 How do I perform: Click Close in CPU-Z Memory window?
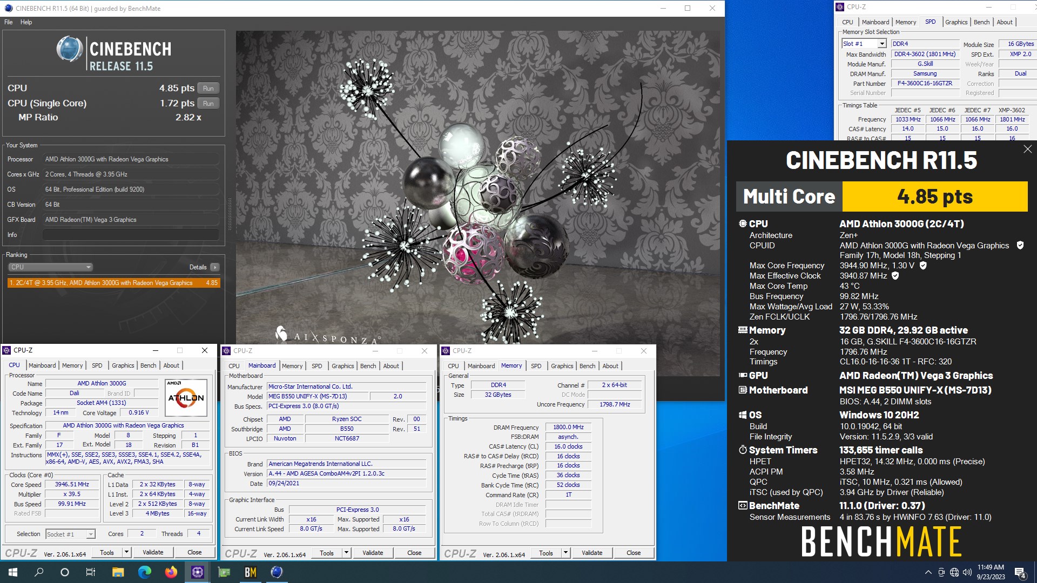tap(634, 553)
